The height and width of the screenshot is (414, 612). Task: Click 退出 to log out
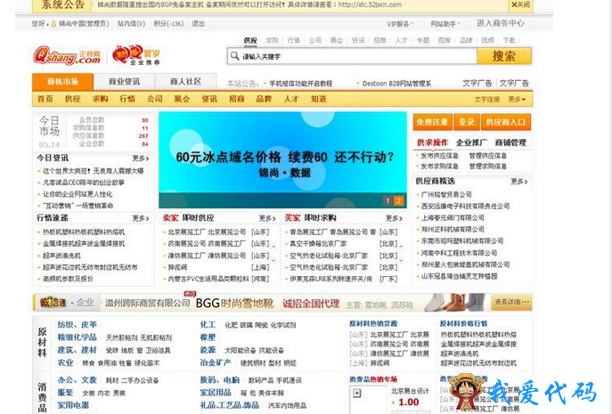coord(199,24)
